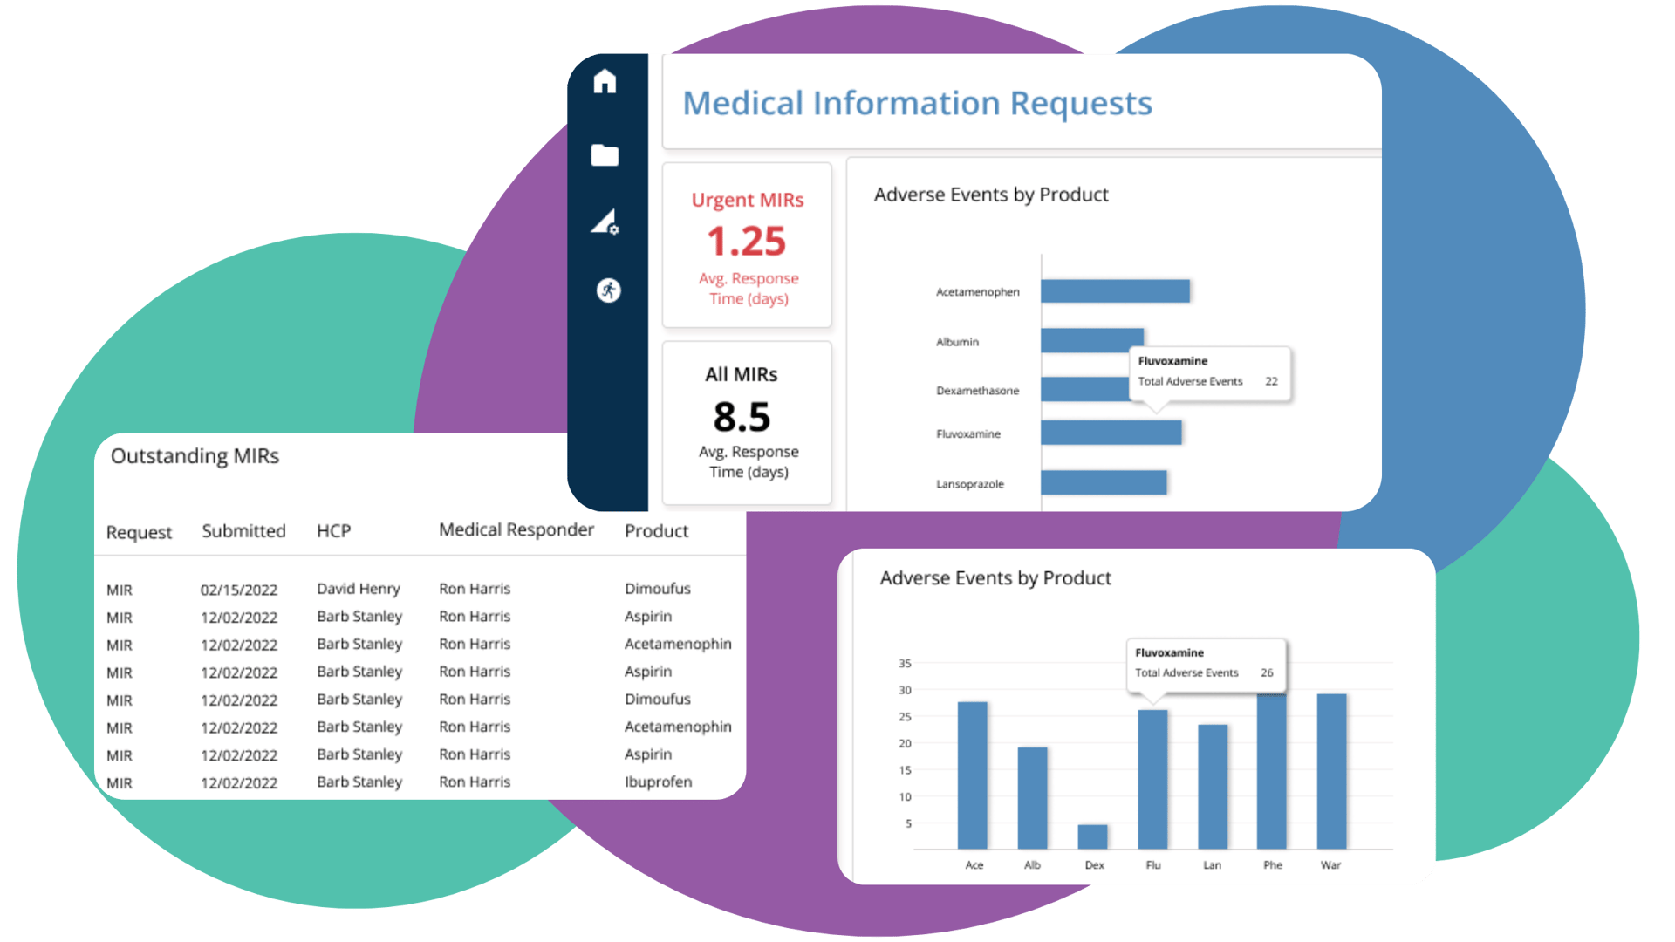The width and height of the screenshot is (1675, 942).
Task: Click the Fluvoxamine tooltip showing 22 events
Action: point(1209,373)
